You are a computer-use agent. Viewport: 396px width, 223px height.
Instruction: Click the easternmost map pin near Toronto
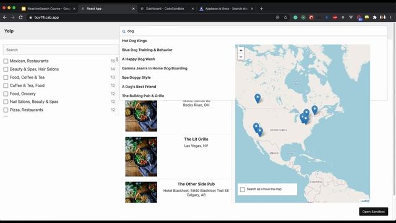314,110
